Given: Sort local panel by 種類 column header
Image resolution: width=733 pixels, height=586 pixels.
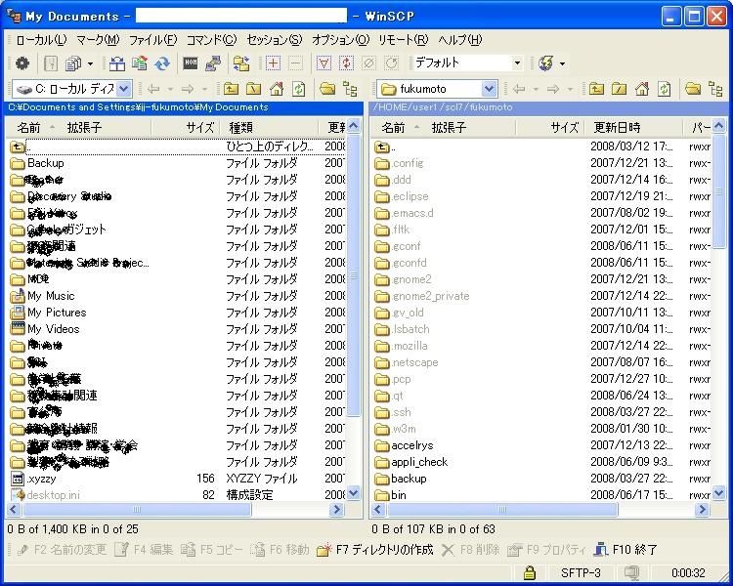Looking at the screenshot, I should click(270, 127).
